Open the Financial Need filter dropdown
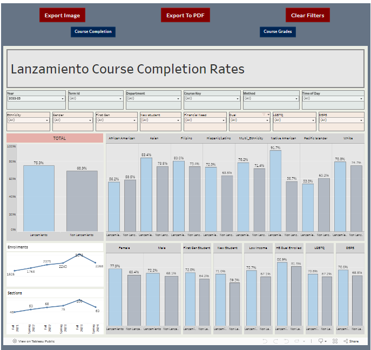 tap(204, 120)
